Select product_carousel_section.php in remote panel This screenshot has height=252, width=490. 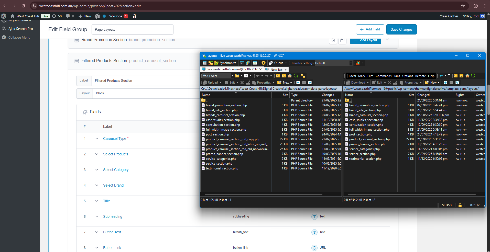click(x=369, y=139)
